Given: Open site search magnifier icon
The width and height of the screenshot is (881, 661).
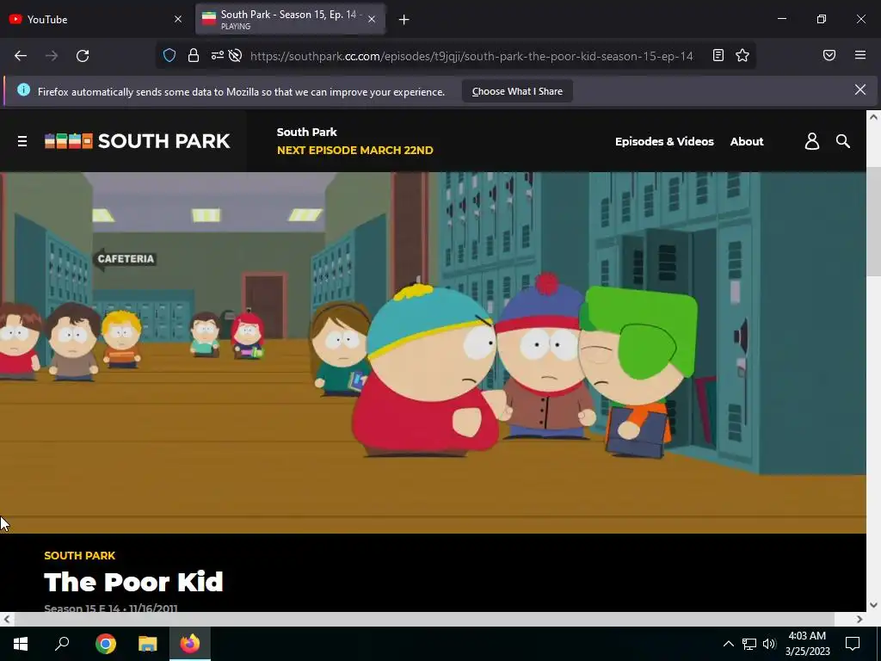Looking at the screenshot, I should click(x=843, y=141).
